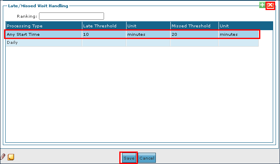
Task: Click Unit header right of Late Threshold
Action: click(148, 26)
